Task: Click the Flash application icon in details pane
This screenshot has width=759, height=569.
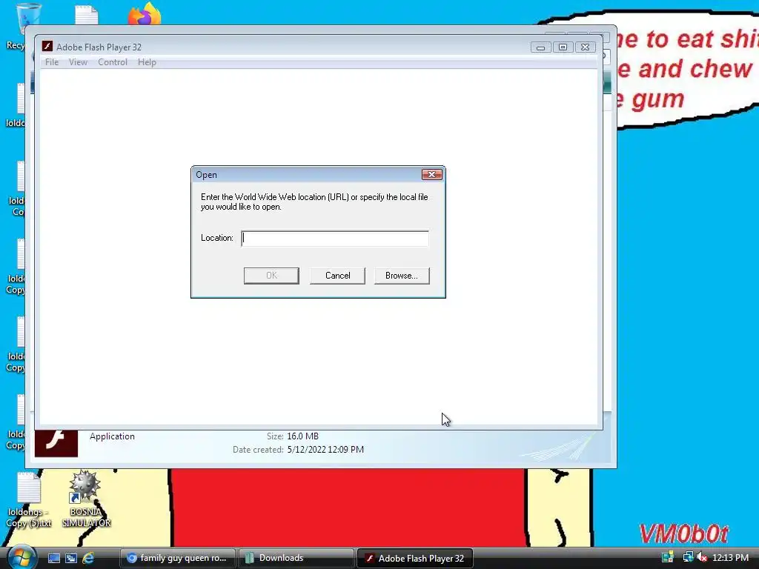Action: (x=56, y=443)
